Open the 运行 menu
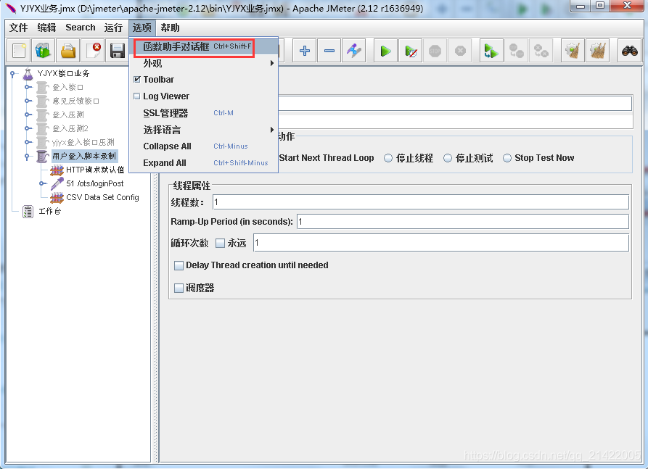The width and height of the screenshot is (648, 469). tap(113, 28)
